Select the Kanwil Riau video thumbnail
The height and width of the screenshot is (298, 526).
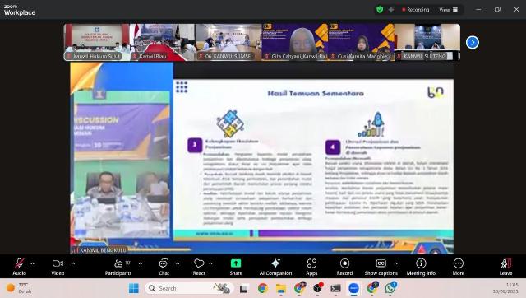click(162, 42)
